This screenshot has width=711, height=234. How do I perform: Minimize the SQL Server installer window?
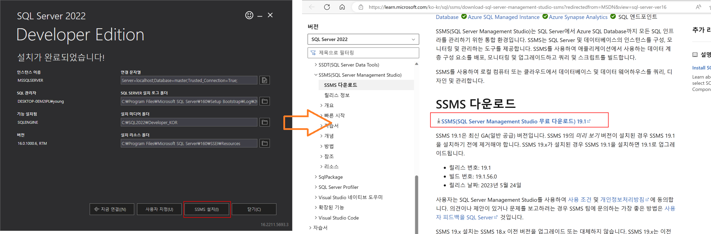click(x=260, y=16)
